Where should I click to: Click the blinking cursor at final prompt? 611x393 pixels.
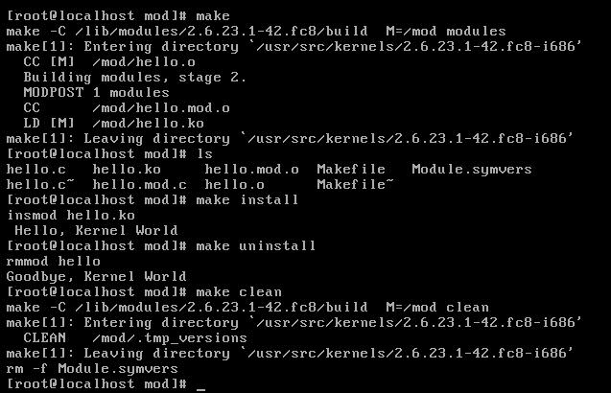[200, 389]
